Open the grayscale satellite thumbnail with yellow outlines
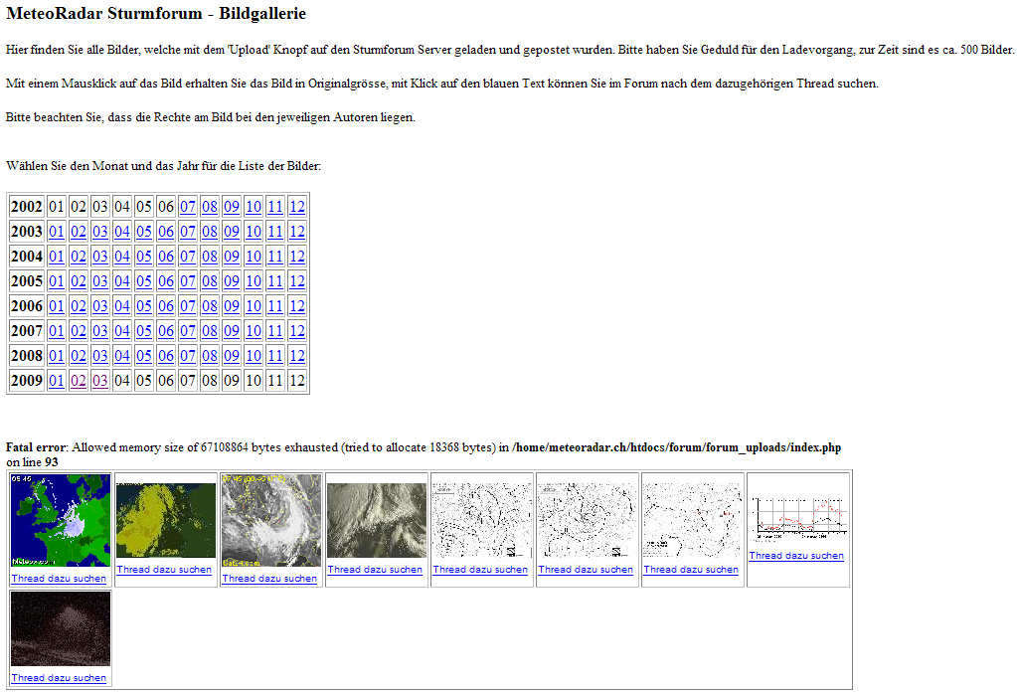This screenshot has height=695, width=1017. coord(271,520)
